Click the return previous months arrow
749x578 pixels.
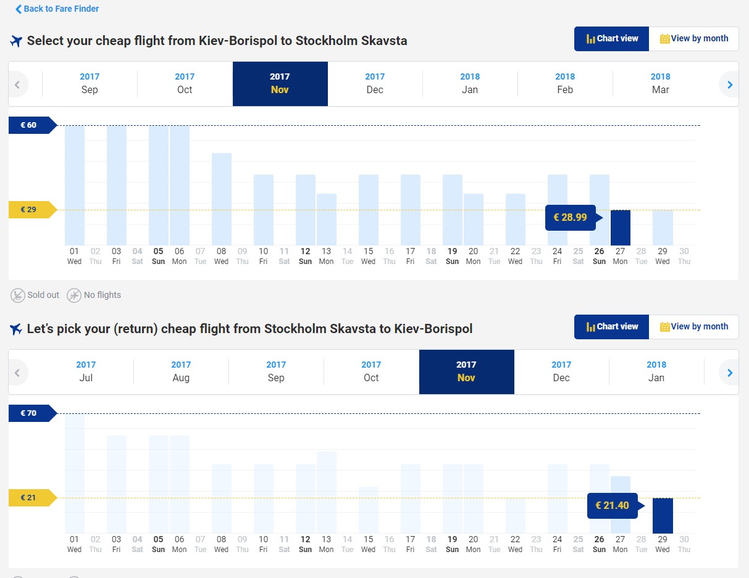click(x=17, y=373)
